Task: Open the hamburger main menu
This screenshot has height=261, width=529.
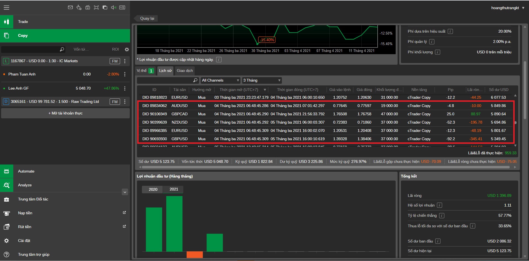Action: pos(6,8)
